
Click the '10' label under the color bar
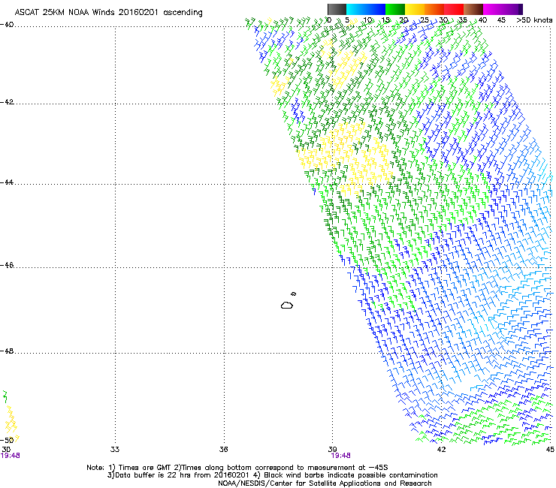coord(367,20)
